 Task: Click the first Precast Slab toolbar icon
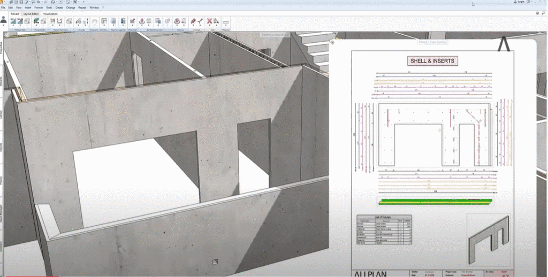13,21
